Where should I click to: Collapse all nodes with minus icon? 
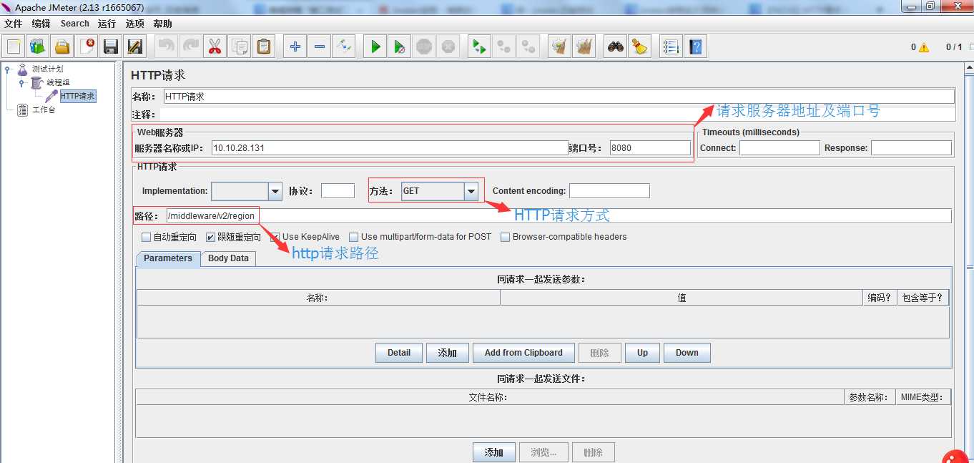[320, 47]
